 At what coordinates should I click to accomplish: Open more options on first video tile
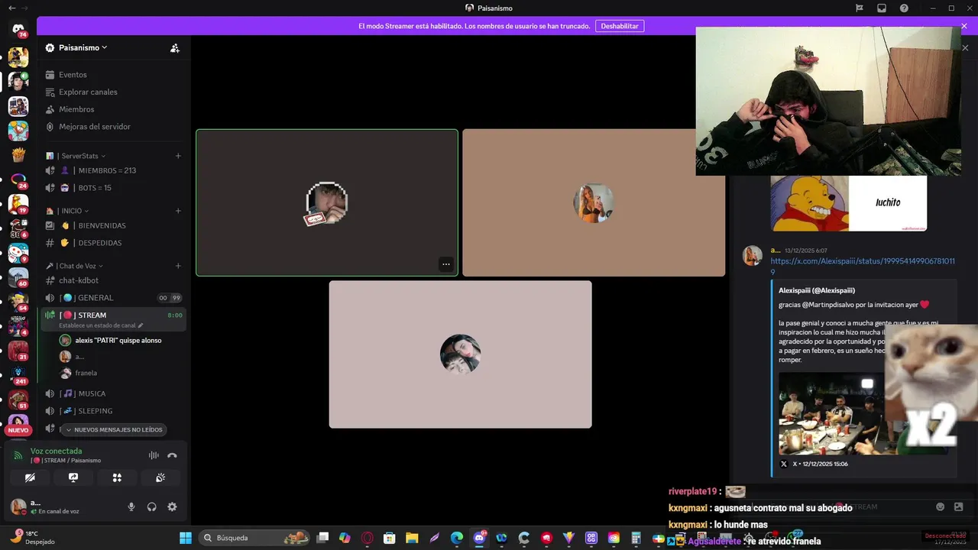(446, 264)
